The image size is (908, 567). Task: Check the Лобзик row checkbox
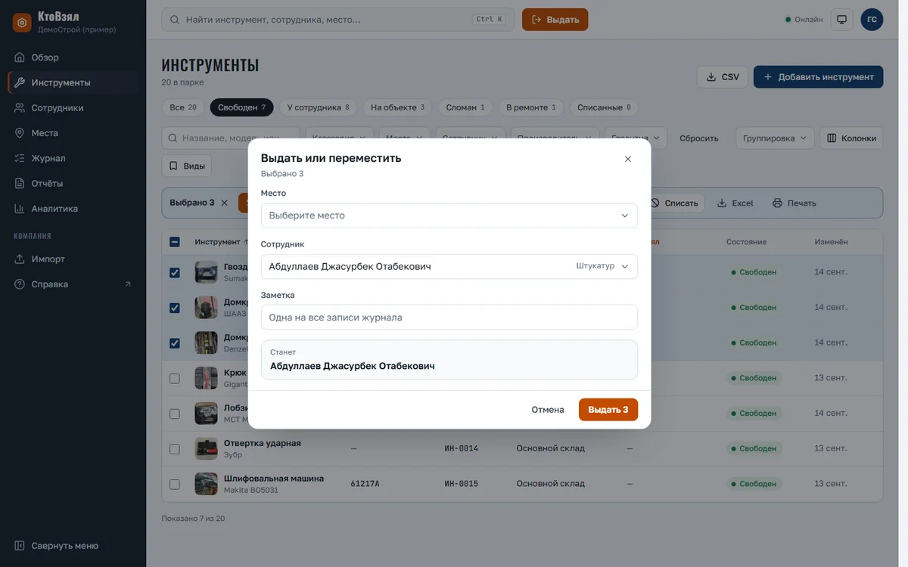click(x=175, y=414)
